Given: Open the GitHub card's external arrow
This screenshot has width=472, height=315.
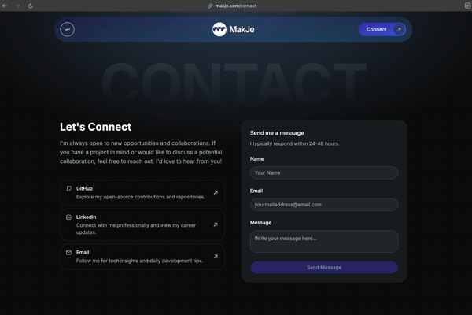Looking at the screenshot, I should (216, 192).
